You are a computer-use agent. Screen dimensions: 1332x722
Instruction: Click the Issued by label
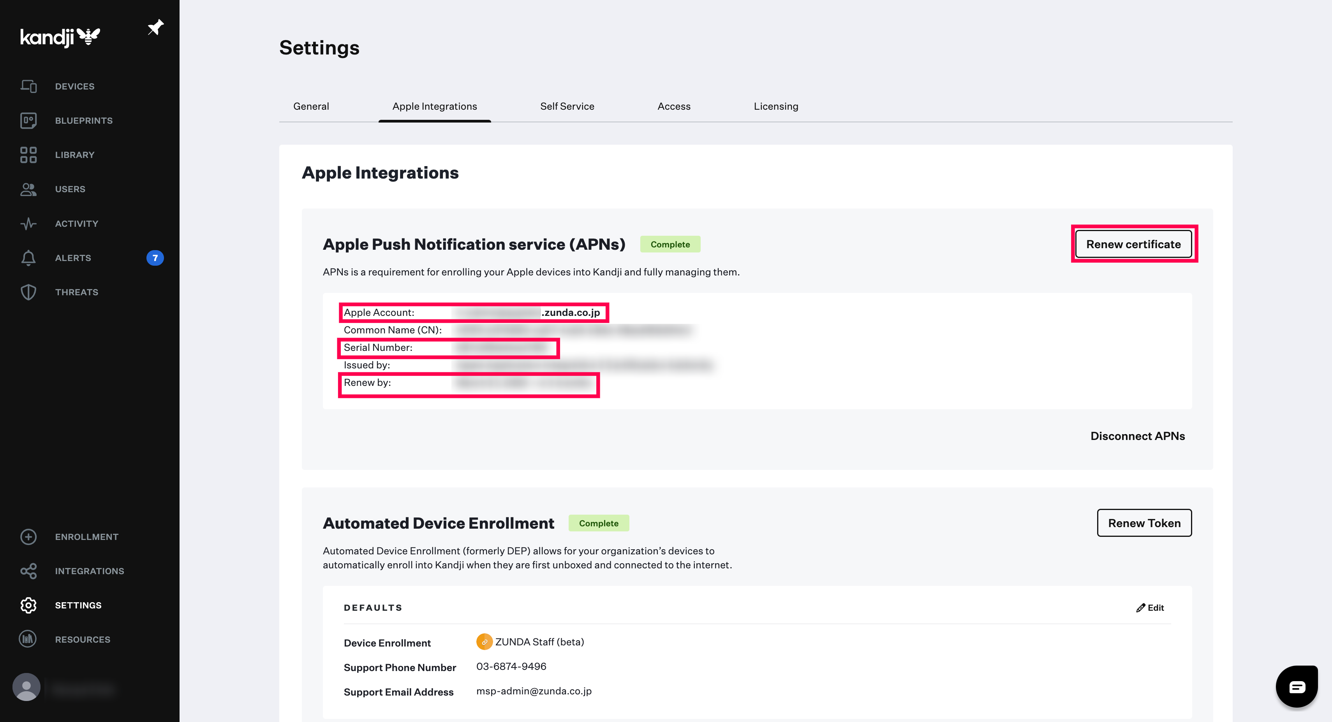[x=366, y=365]
